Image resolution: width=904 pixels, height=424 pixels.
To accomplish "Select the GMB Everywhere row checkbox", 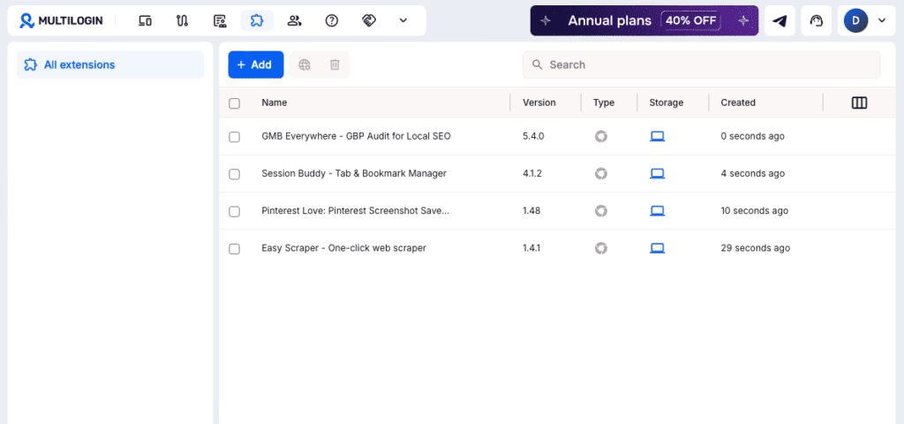I will 234,137.
